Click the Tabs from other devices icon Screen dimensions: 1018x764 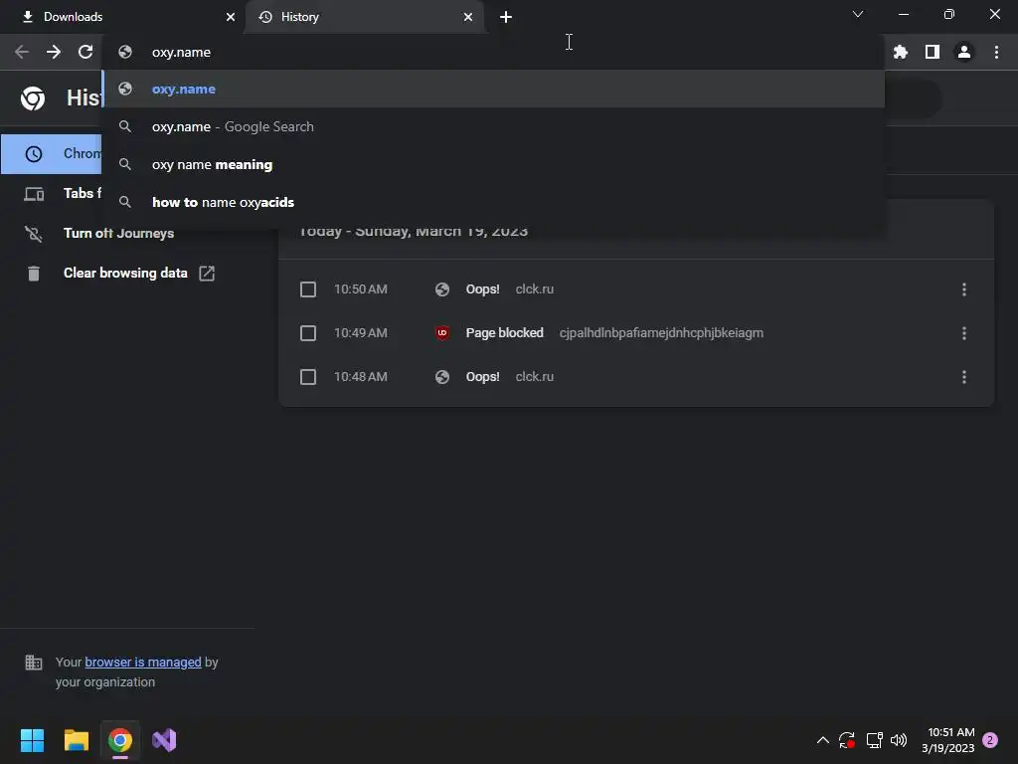[34, 194]
